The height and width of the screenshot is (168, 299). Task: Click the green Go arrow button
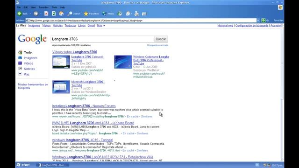[x=263, y=21]
